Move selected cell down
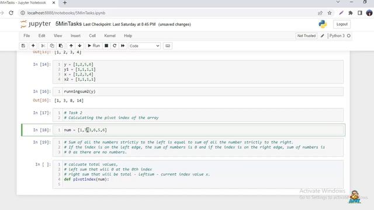The width and height of the screenshot is (374, 210). [x=79, y=45]
